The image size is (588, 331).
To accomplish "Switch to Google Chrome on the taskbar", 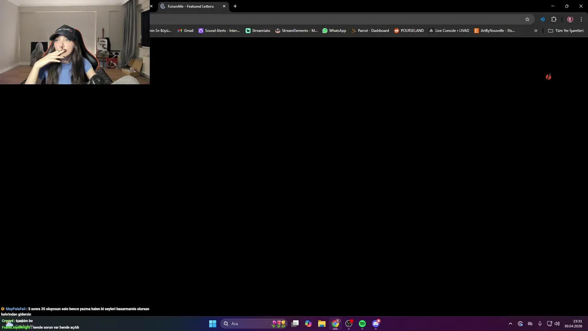I will pos(335,324).
